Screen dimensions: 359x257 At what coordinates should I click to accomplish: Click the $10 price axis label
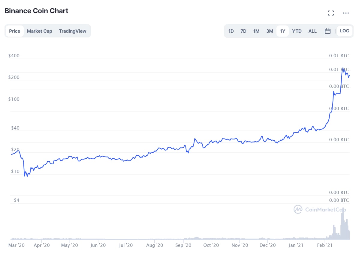[15, 172]
